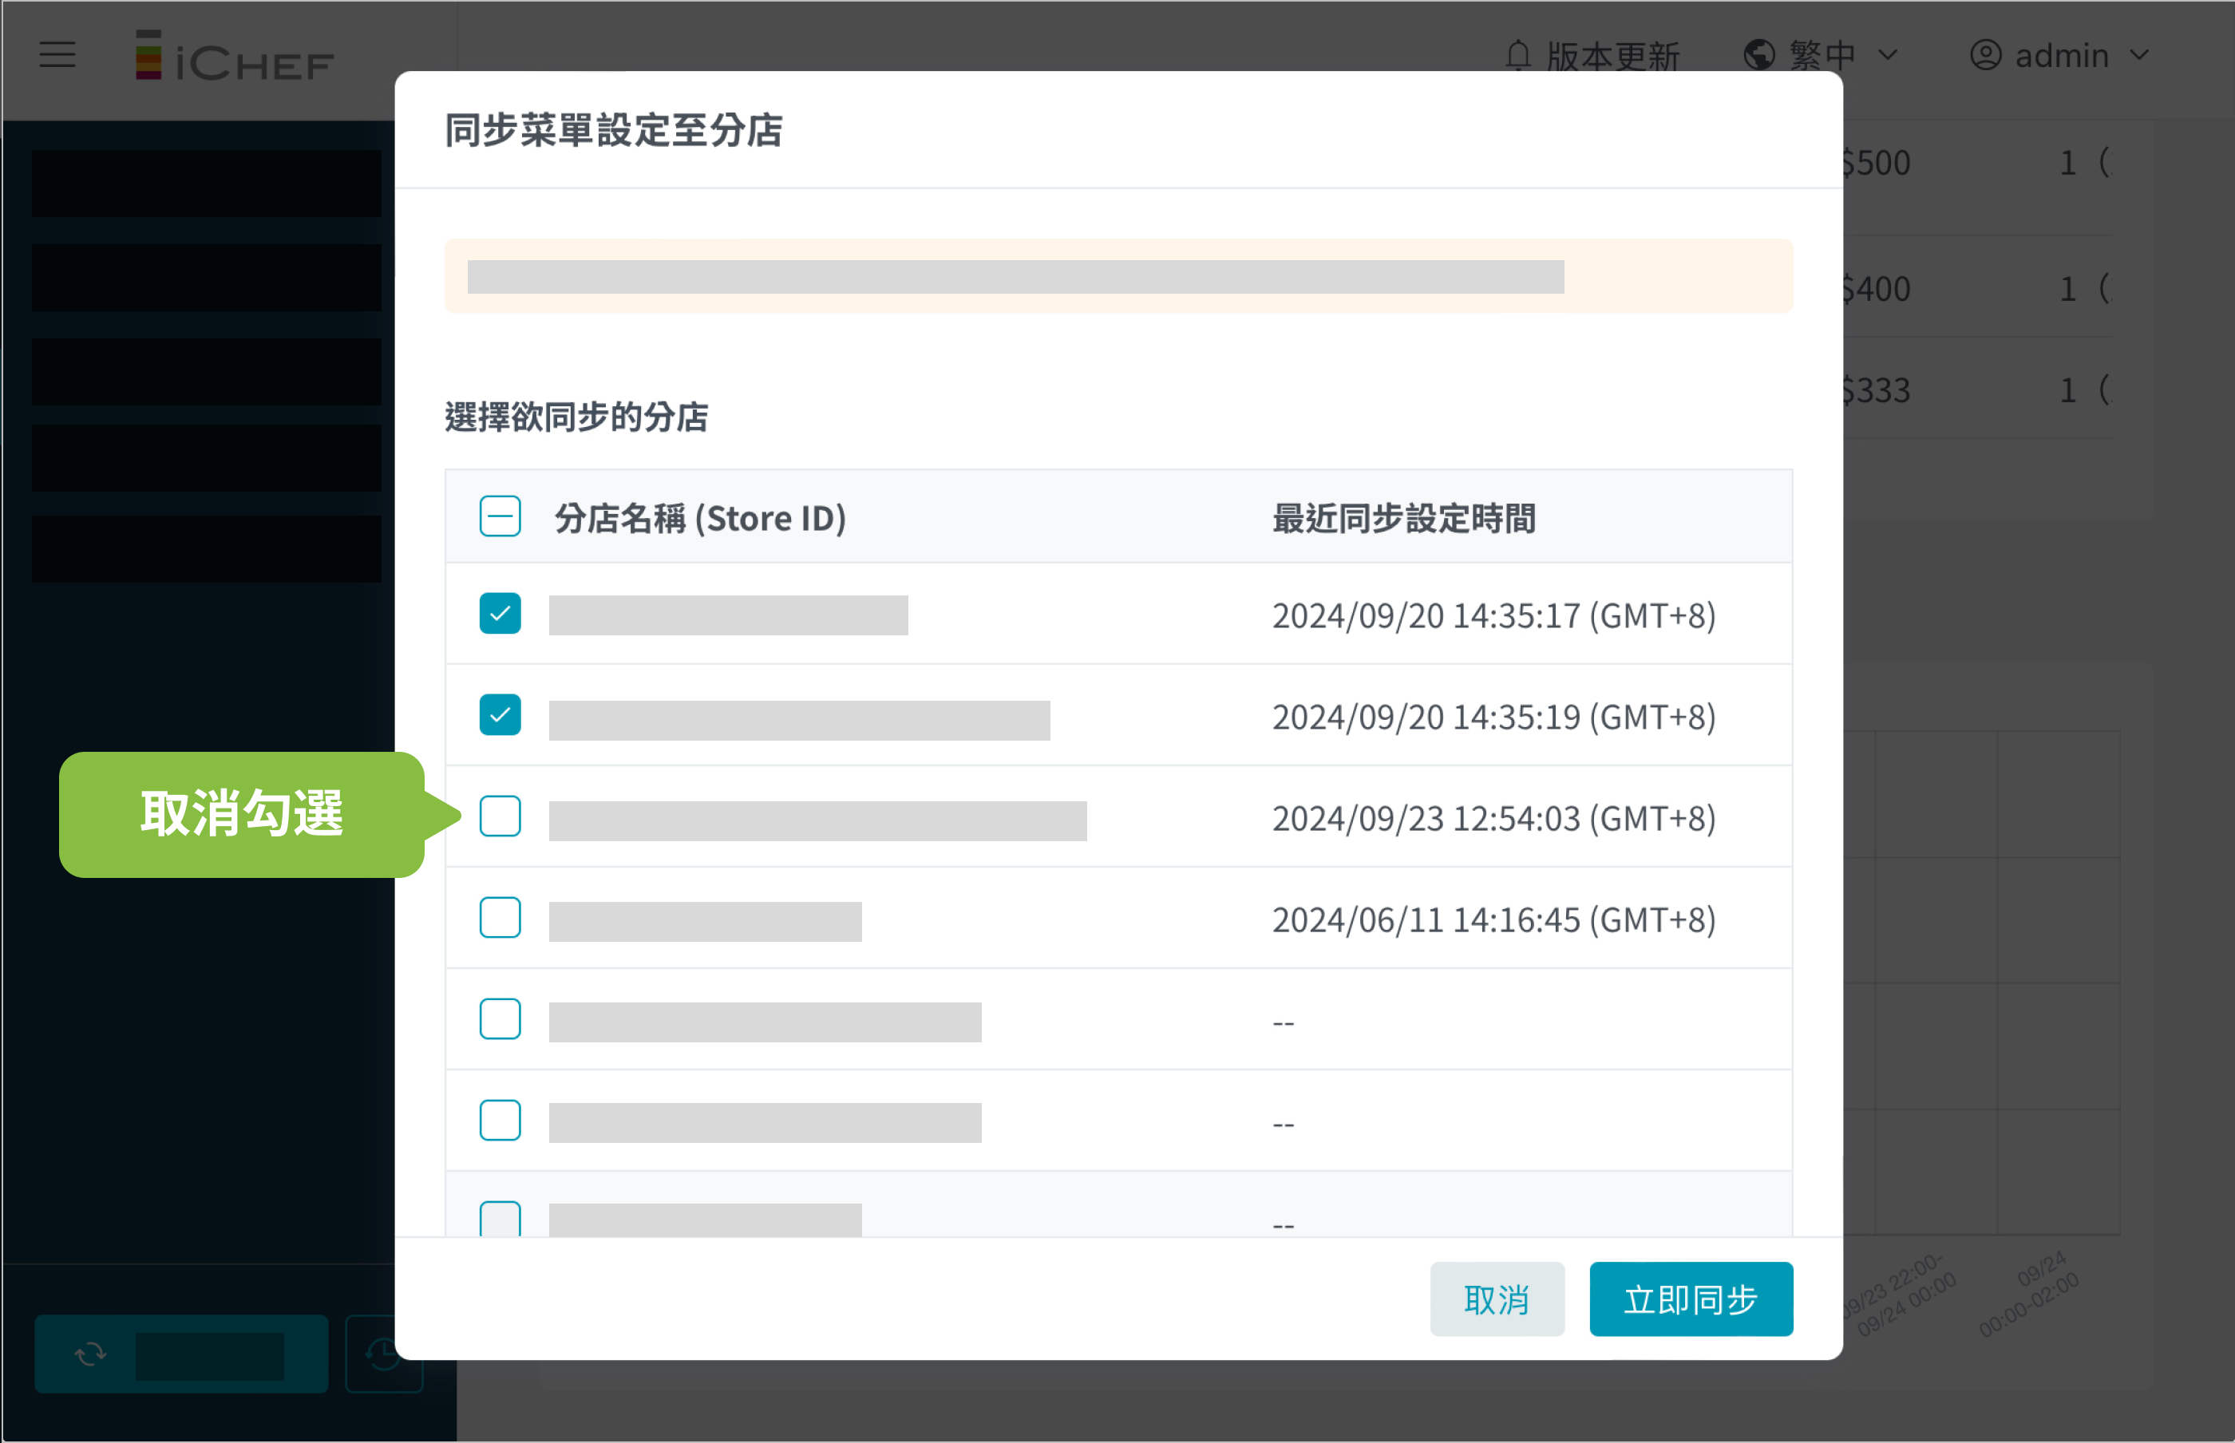Click the globe language icon
The height and width of the screenshot is (1443, 2235).
1759,55
